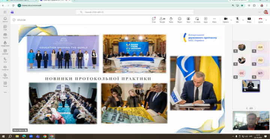Open the View layout options

pos(188,20)
